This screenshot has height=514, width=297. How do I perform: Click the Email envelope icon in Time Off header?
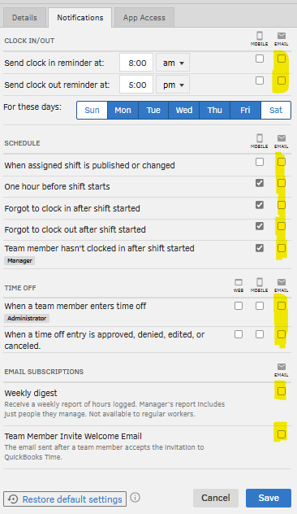tap(282, 282)
